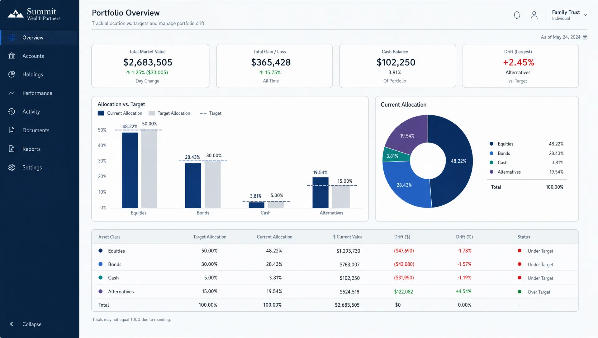Click green up arrow beside 1.25% day change

[128, 72]
